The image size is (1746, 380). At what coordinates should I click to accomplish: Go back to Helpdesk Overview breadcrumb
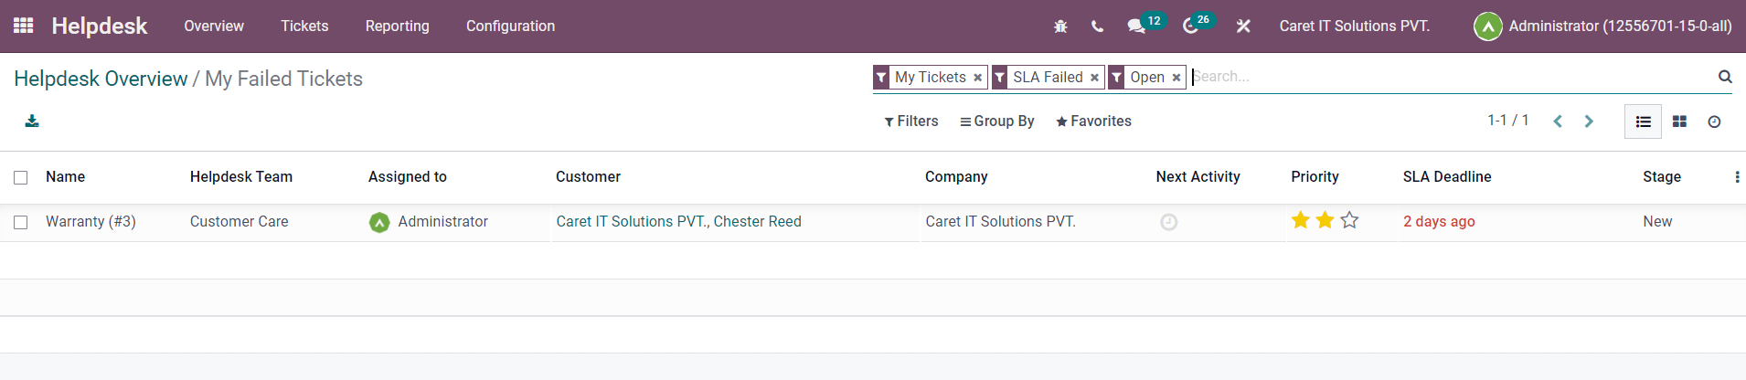click(101, 79)
